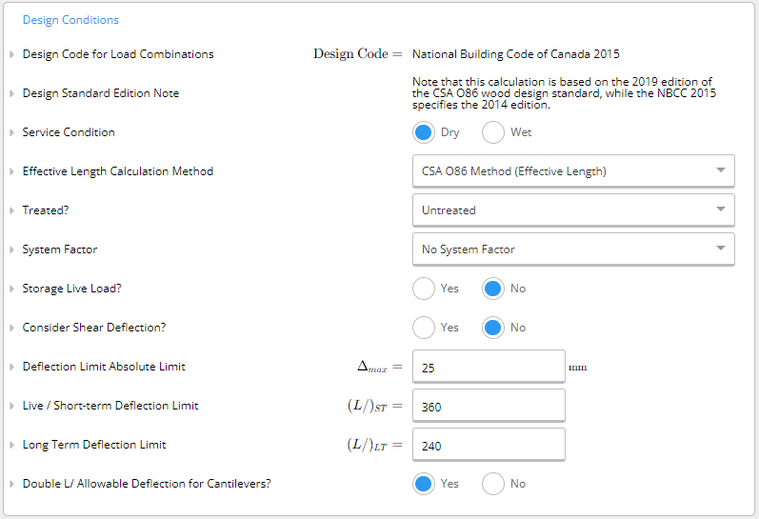The width and height of the screenshot is (759, 519).
Task: Click the Deflection Limit Absolute Limit field
Action: [489, 367]
